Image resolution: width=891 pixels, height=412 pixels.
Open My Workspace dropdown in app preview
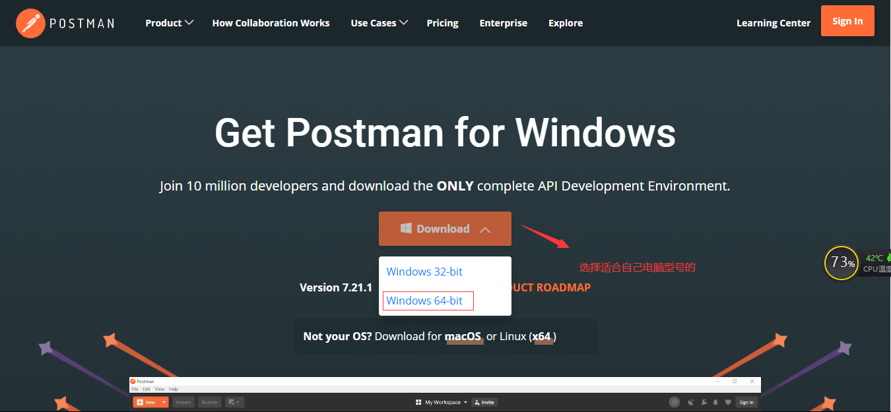[x=445, y=402]
